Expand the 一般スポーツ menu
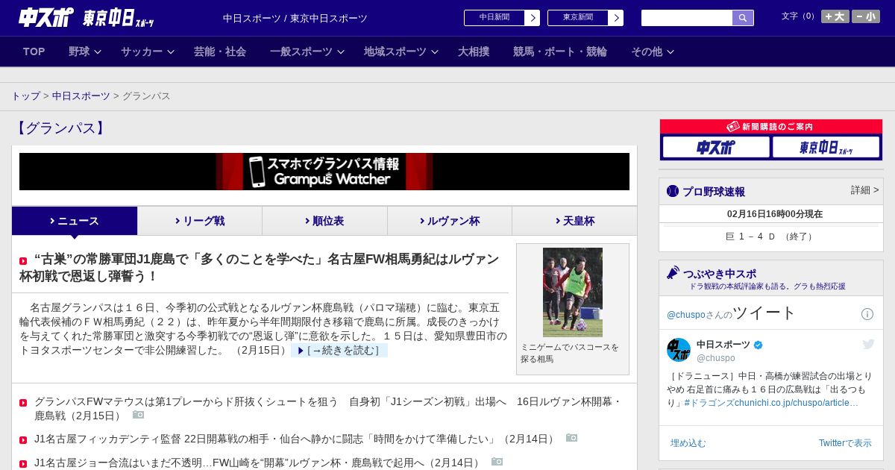895x470 pixels. (307, 51)
